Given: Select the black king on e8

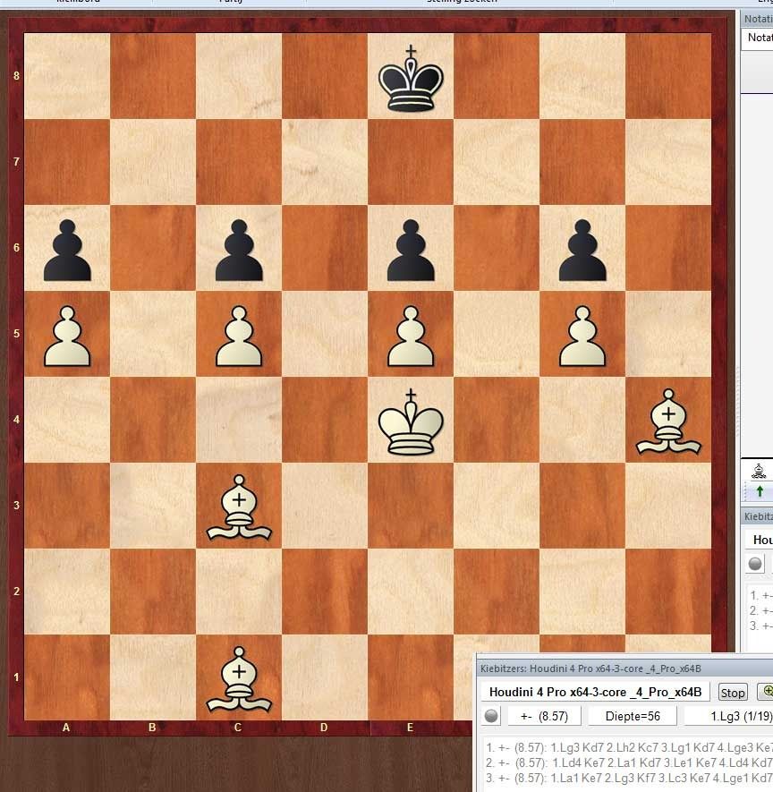Looking at the screenshot, I should (411, 77).
